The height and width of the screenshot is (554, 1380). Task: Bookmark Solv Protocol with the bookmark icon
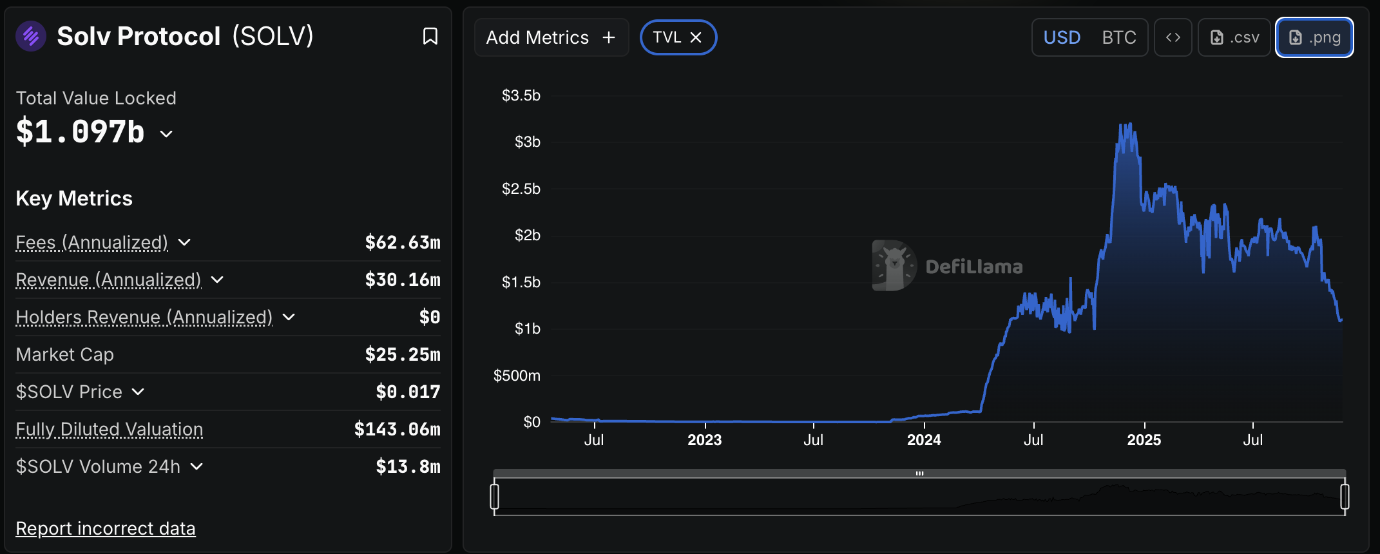point(430,36)
